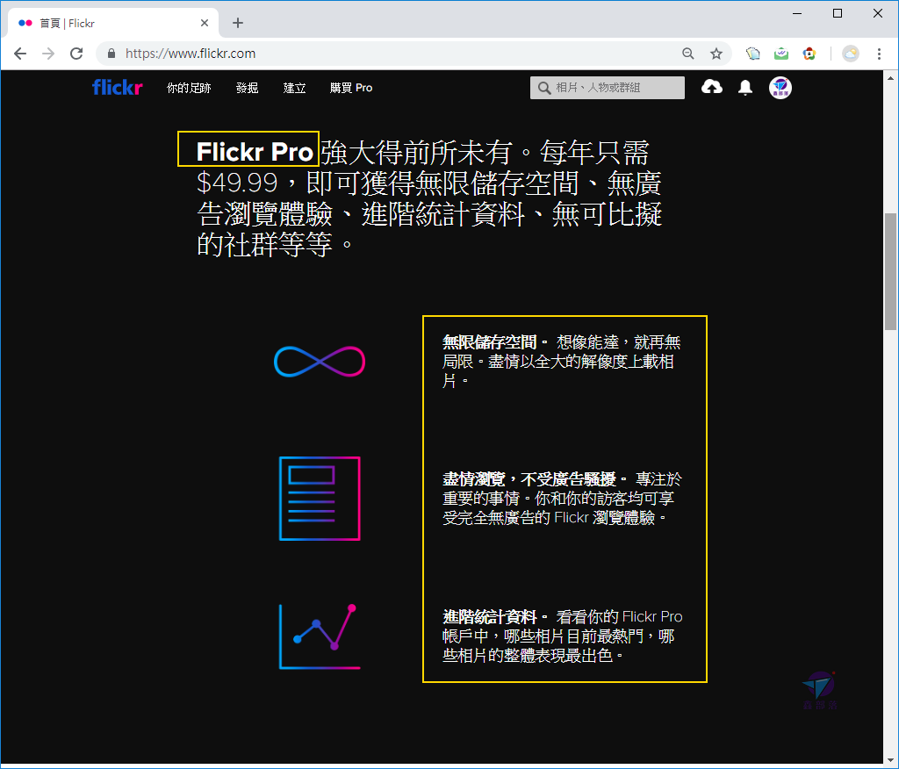Click the 進階統計資料 text
899x769 pixels.
point(489,617)
